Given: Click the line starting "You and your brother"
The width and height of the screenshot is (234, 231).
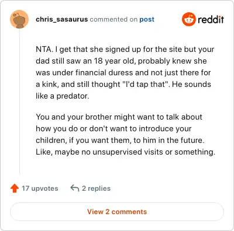Looking at the screenshot, I should (119, 117).
